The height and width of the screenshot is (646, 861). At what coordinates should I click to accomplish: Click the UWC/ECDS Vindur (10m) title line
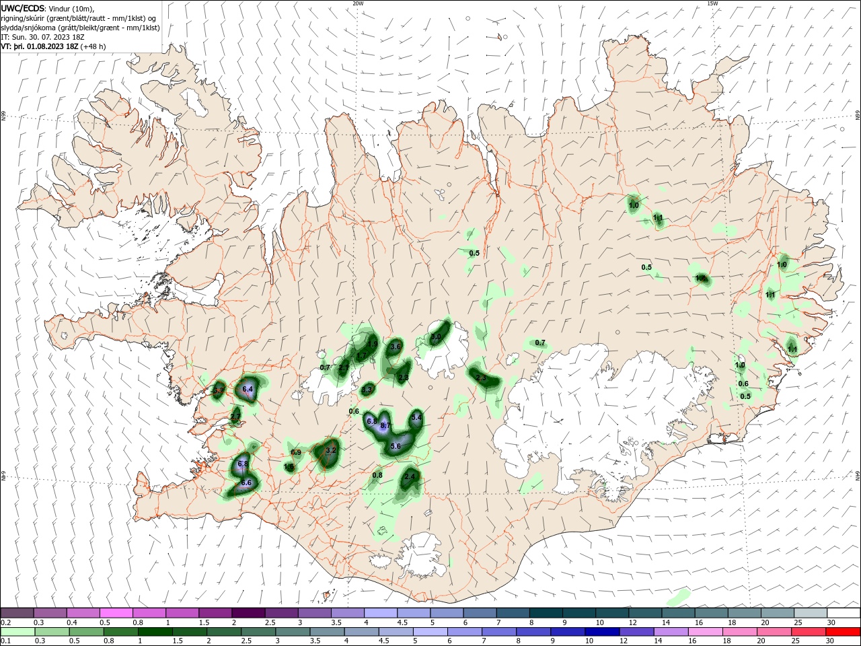48,7
